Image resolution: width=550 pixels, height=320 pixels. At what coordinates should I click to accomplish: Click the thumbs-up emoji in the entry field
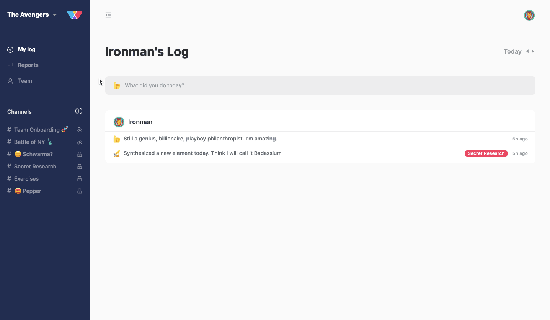point(117,85)
